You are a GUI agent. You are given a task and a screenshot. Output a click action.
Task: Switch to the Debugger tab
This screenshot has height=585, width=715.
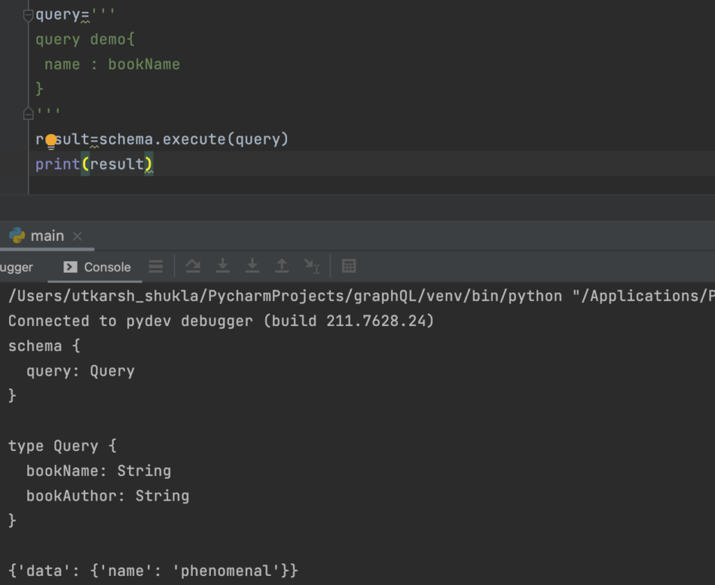15,267
